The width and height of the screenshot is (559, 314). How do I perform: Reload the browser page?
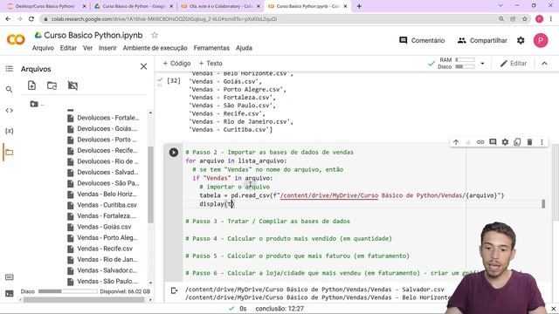[31, 19]
